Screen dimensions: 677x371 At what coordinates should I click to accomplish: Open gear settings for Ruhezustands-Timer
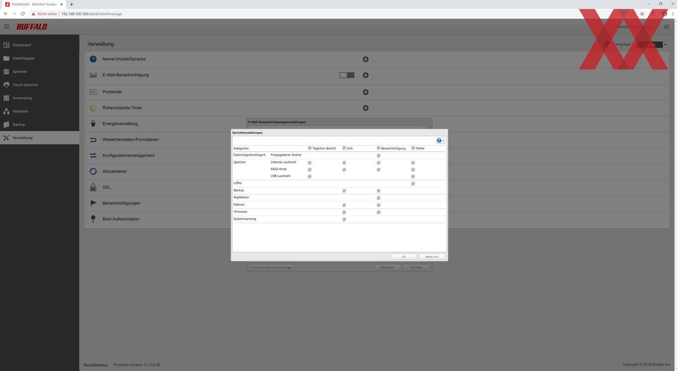pos(365,108)
